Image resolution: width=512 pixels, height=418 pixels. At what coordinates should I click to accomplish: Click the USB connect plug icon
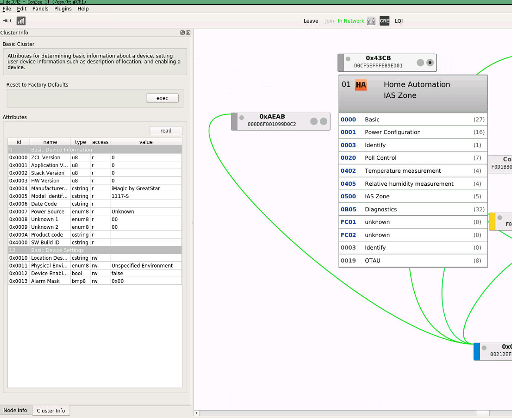pos(7,20)
